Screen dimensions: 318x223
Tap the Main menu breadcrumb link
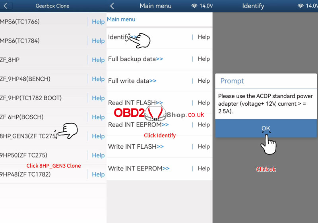(x=121, y=19)
